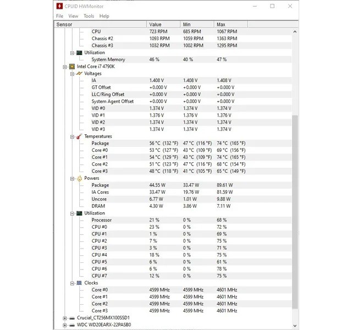Click the Max column header
This screenshot has width=352, height=330.
click(x=231, y=24)
